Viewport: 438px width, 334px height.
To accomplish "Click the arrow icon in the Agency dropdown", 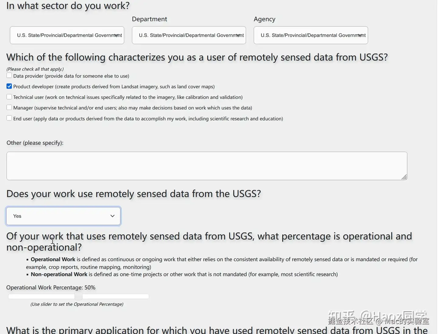I will pos(360,35).
